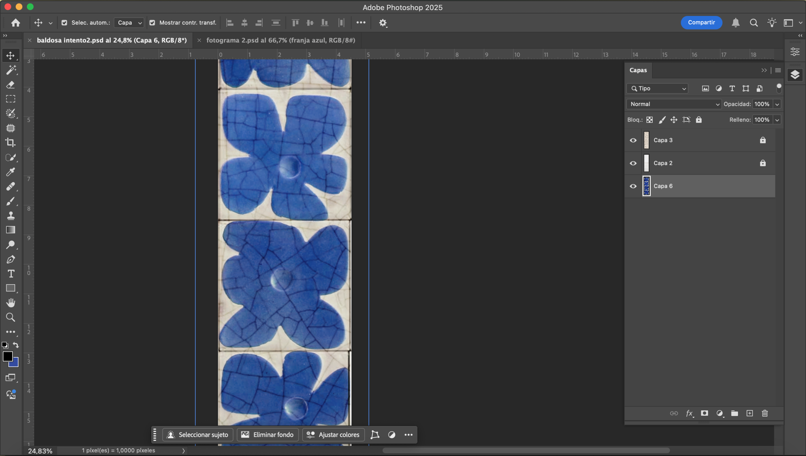Screen dimensions: 806x456
Task: Click the Eliminar fondo button
Action: [267, 435]
